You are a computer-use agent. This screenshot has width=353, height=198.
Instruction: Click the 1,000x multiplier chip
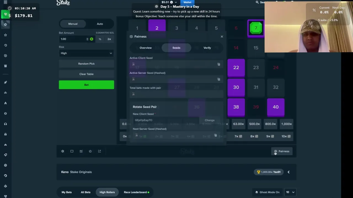(x=287, y=124)
